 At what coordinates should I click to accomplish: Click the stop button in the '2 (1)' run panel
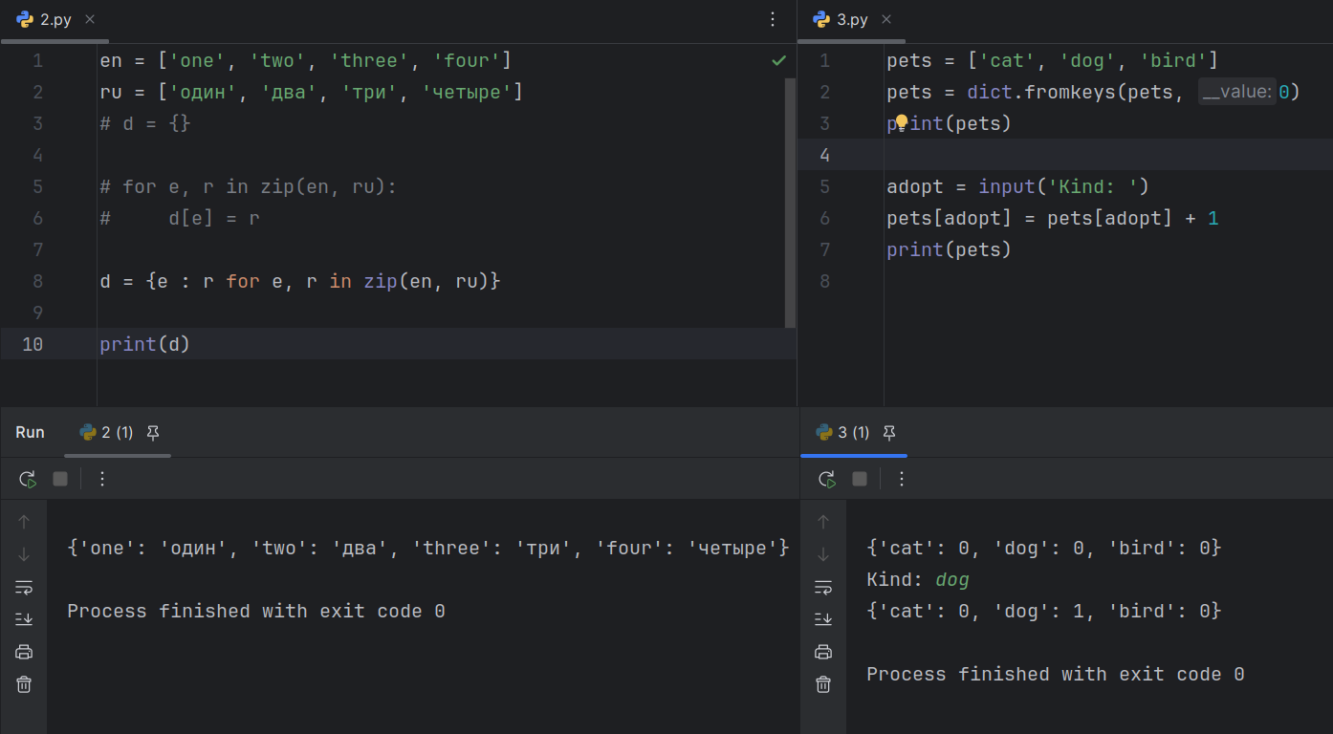coord(60,479)
